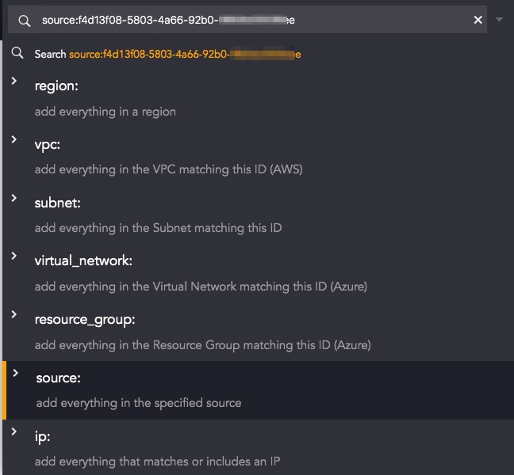Expand the region: chevron

tap(14, 81)
